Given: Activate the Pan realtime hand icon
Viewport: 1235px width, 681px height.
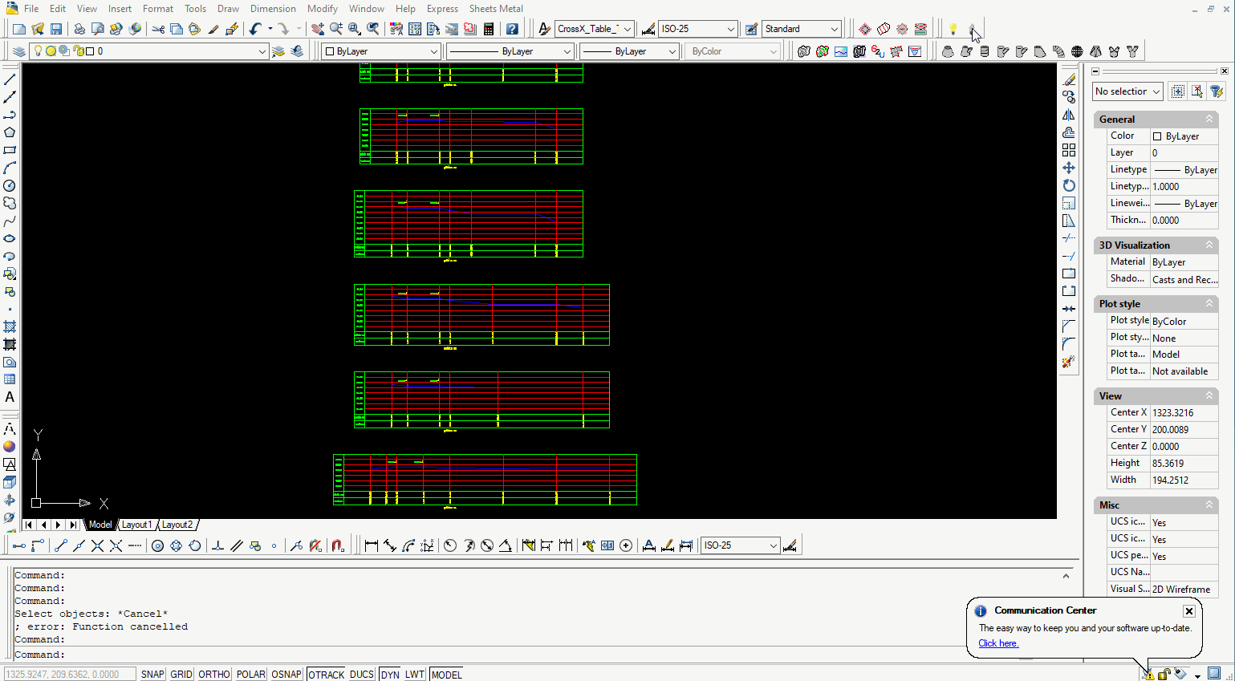Looking at the screenshot, I should [318, 29].
